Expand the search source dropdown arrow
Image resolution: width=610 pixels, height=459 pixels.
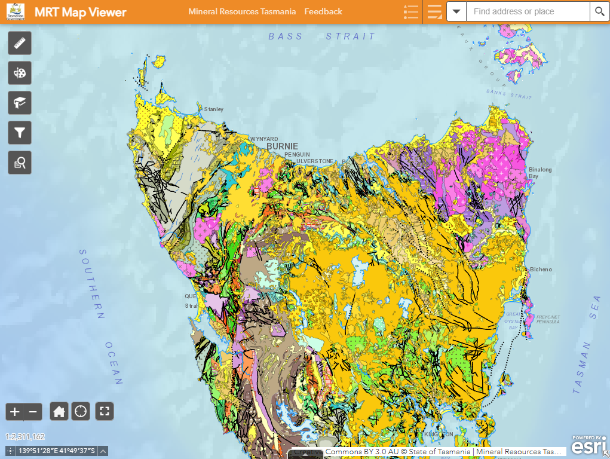point(456,11)
